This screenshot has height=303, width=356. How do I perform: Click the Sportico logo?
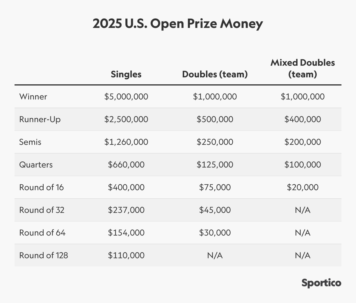click(x=321, y=283)
